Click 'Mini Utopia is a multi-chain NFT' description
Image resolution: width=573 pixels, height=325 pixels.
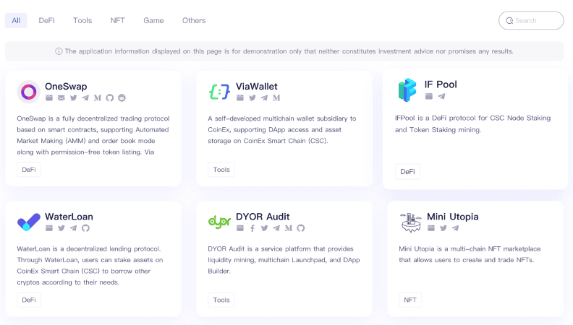pos(470,254)
